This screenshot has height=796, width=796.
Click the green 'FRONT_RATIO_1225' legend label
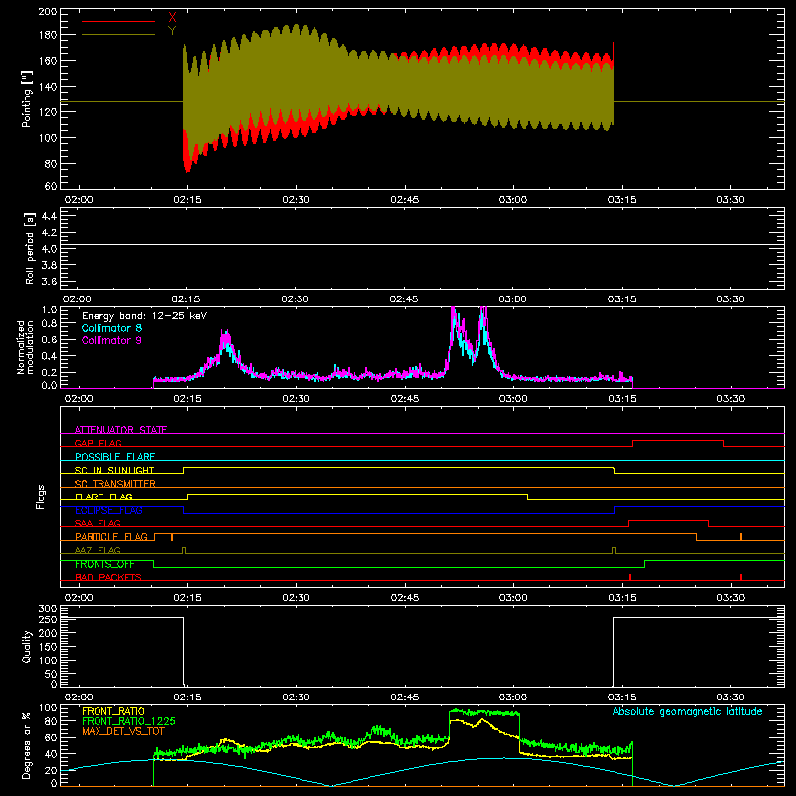tap(128, 721)
